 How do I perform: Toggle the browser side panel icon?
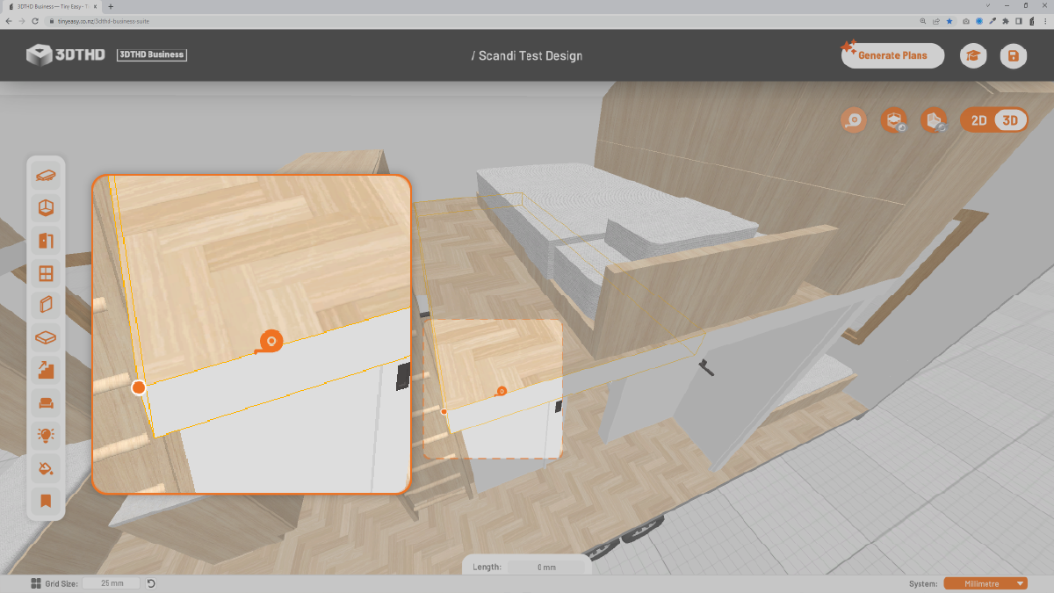coord(1018,21)
